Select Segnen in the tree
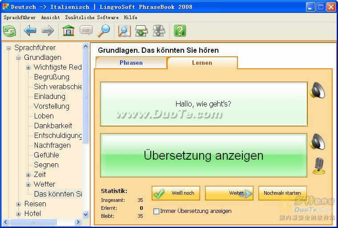The image size is (338, 228). (46, 165)
